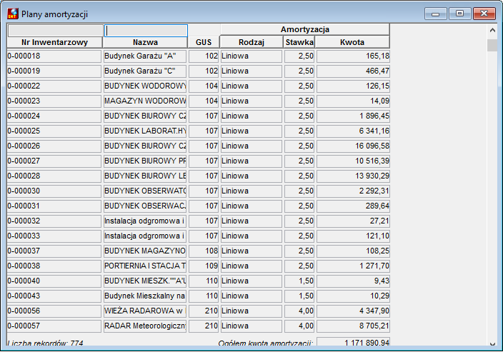Select inventory number 0-000031
This screenshot has width=503, height=352.
tap(54, 206)
